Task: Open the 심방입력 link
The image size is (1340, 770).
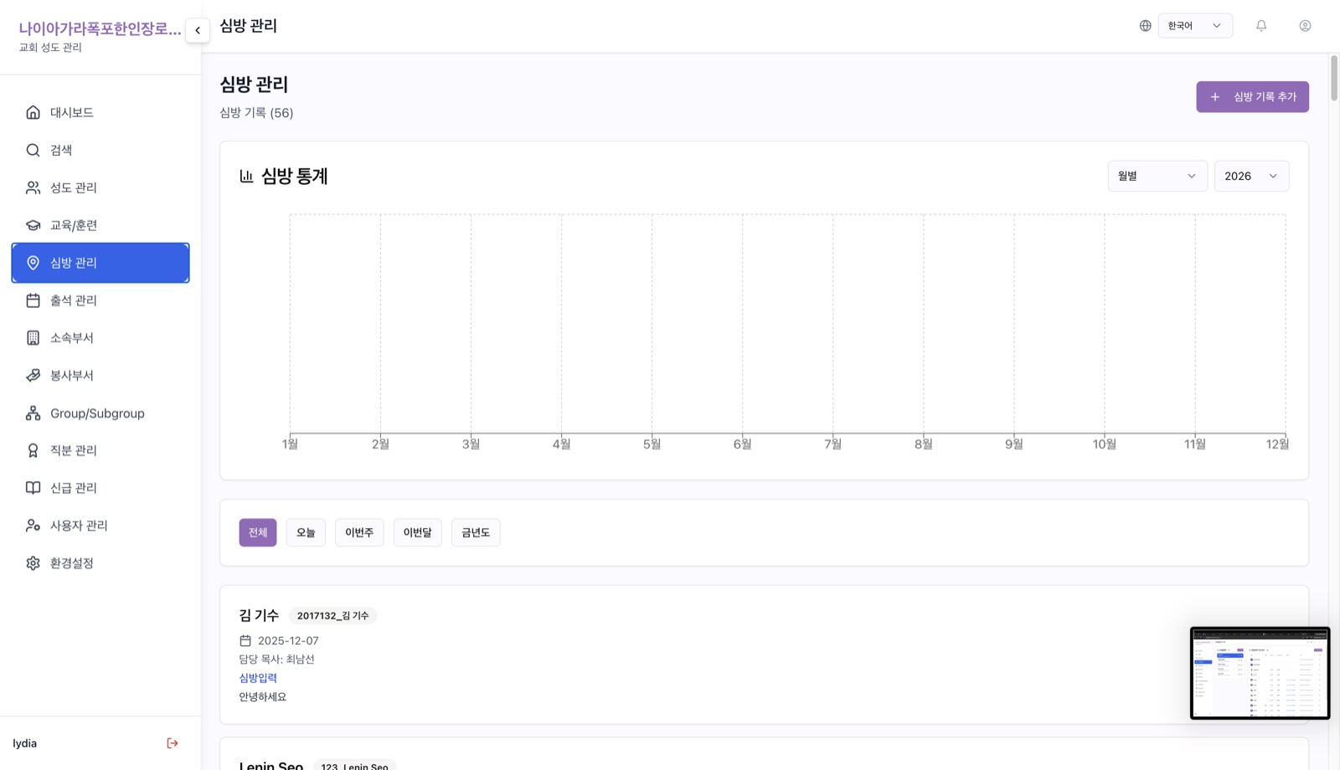Action: pyautogui.click(x=258, y=678)
